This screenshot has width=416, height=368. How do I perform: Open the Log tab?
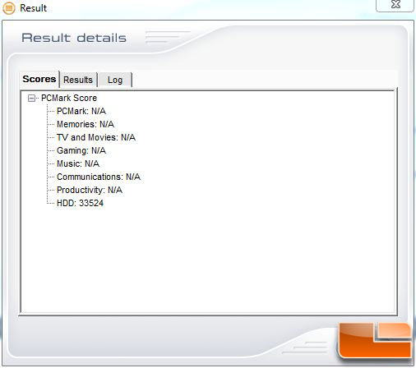point(115,80)
